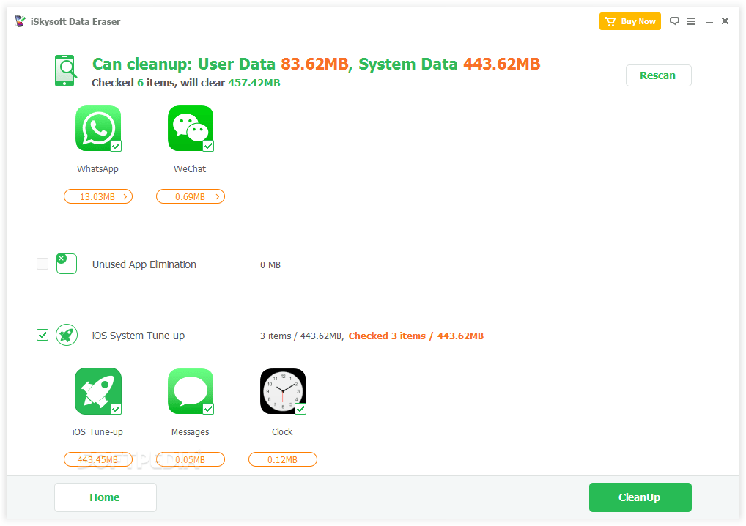Expand WhatsApp 13.03MB details
Viewport: 746px width, 526px height.
(97, 196)
